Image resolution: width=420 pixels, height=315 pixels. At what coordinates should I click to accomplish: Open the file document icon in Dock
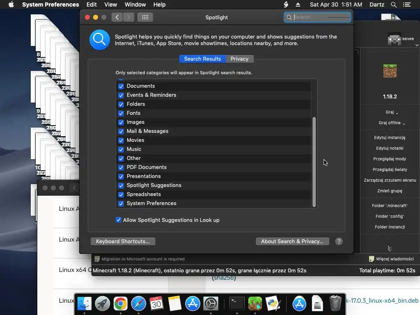(x=317, y=304)
